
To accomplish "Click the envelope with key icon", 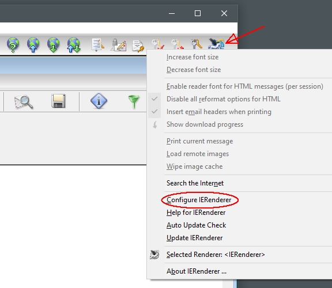I will coord(138,46).
